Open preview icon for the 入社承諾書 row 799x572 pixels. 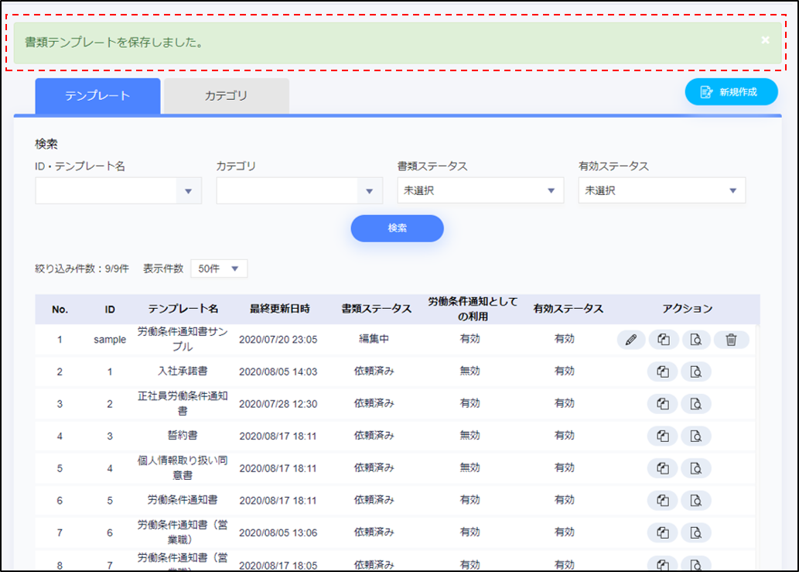695,372
